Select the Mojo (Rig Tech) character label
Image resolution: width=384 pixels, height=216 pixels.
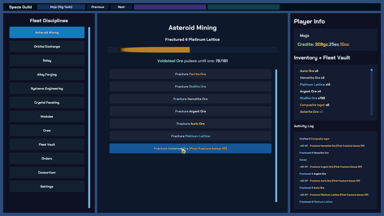point(61,7)
